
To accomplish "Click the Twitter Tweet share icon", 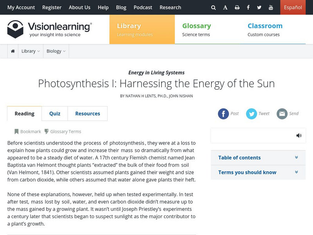I will pyautogui.click(x=252, y=114).
